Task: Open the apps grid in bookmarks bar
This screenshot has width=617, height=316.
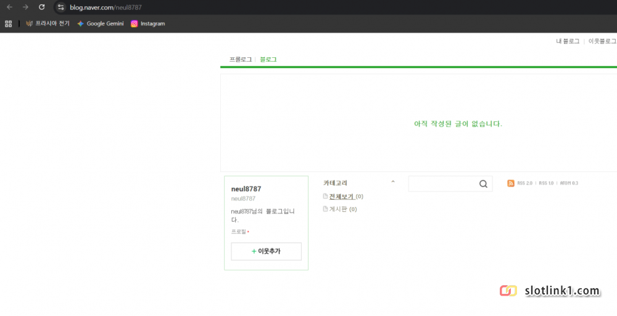Action: [9, 23]
